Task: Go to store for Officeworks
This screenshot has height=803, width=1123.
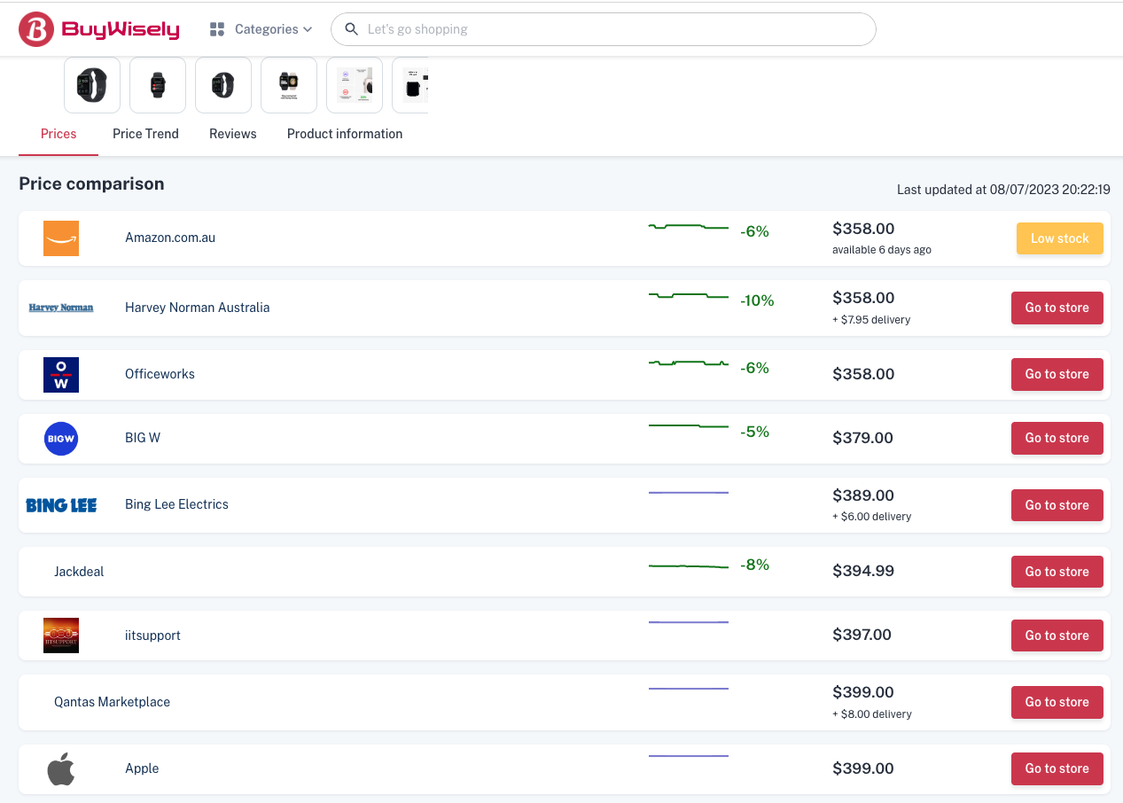Action: [x=1057, y=374]
